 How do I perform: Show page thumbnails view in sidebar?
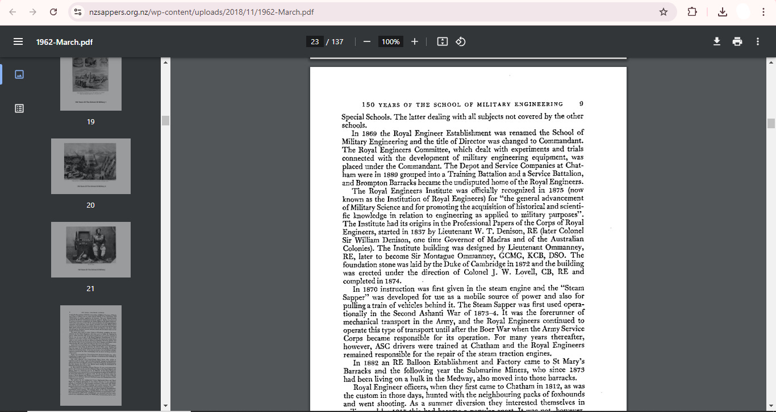point(19,74)
